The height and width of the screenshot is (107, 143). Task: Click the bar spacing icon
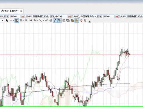pyautogui.click(x=31, y=21)
